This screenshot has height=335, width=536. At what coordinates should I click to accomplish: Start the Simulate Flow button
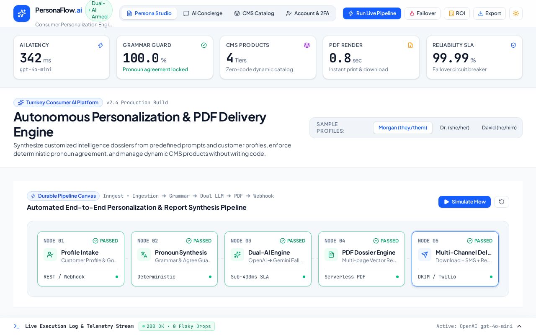464,202
